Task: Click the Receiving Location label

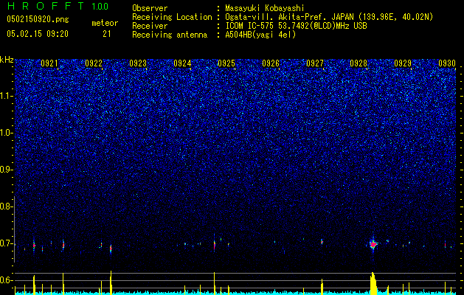Action: [x=172, y=17]
